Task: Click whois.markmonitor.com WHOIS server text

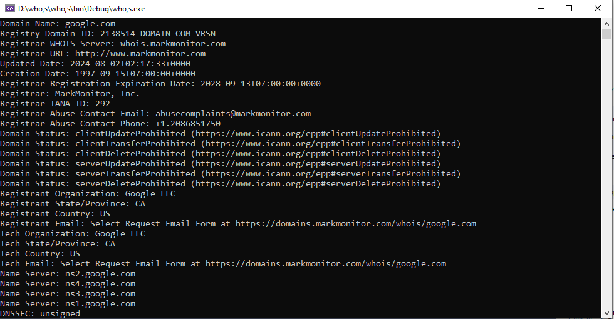Action: click(x=173, y=43)
